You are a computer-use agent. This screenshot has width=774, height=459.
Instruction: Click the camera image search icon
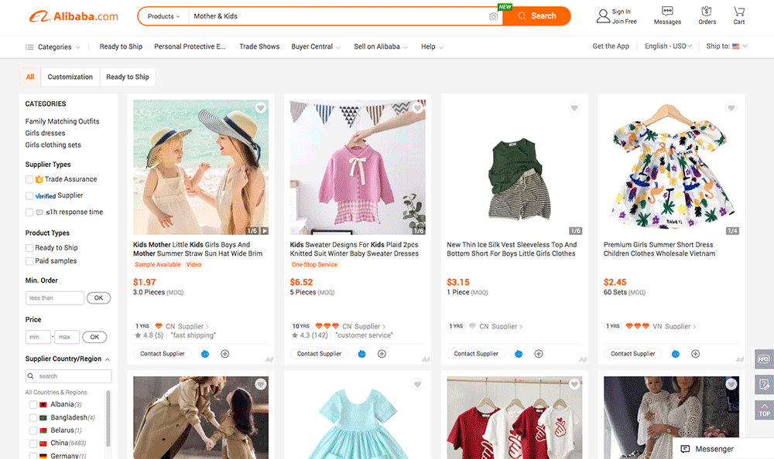pos(493,16)
